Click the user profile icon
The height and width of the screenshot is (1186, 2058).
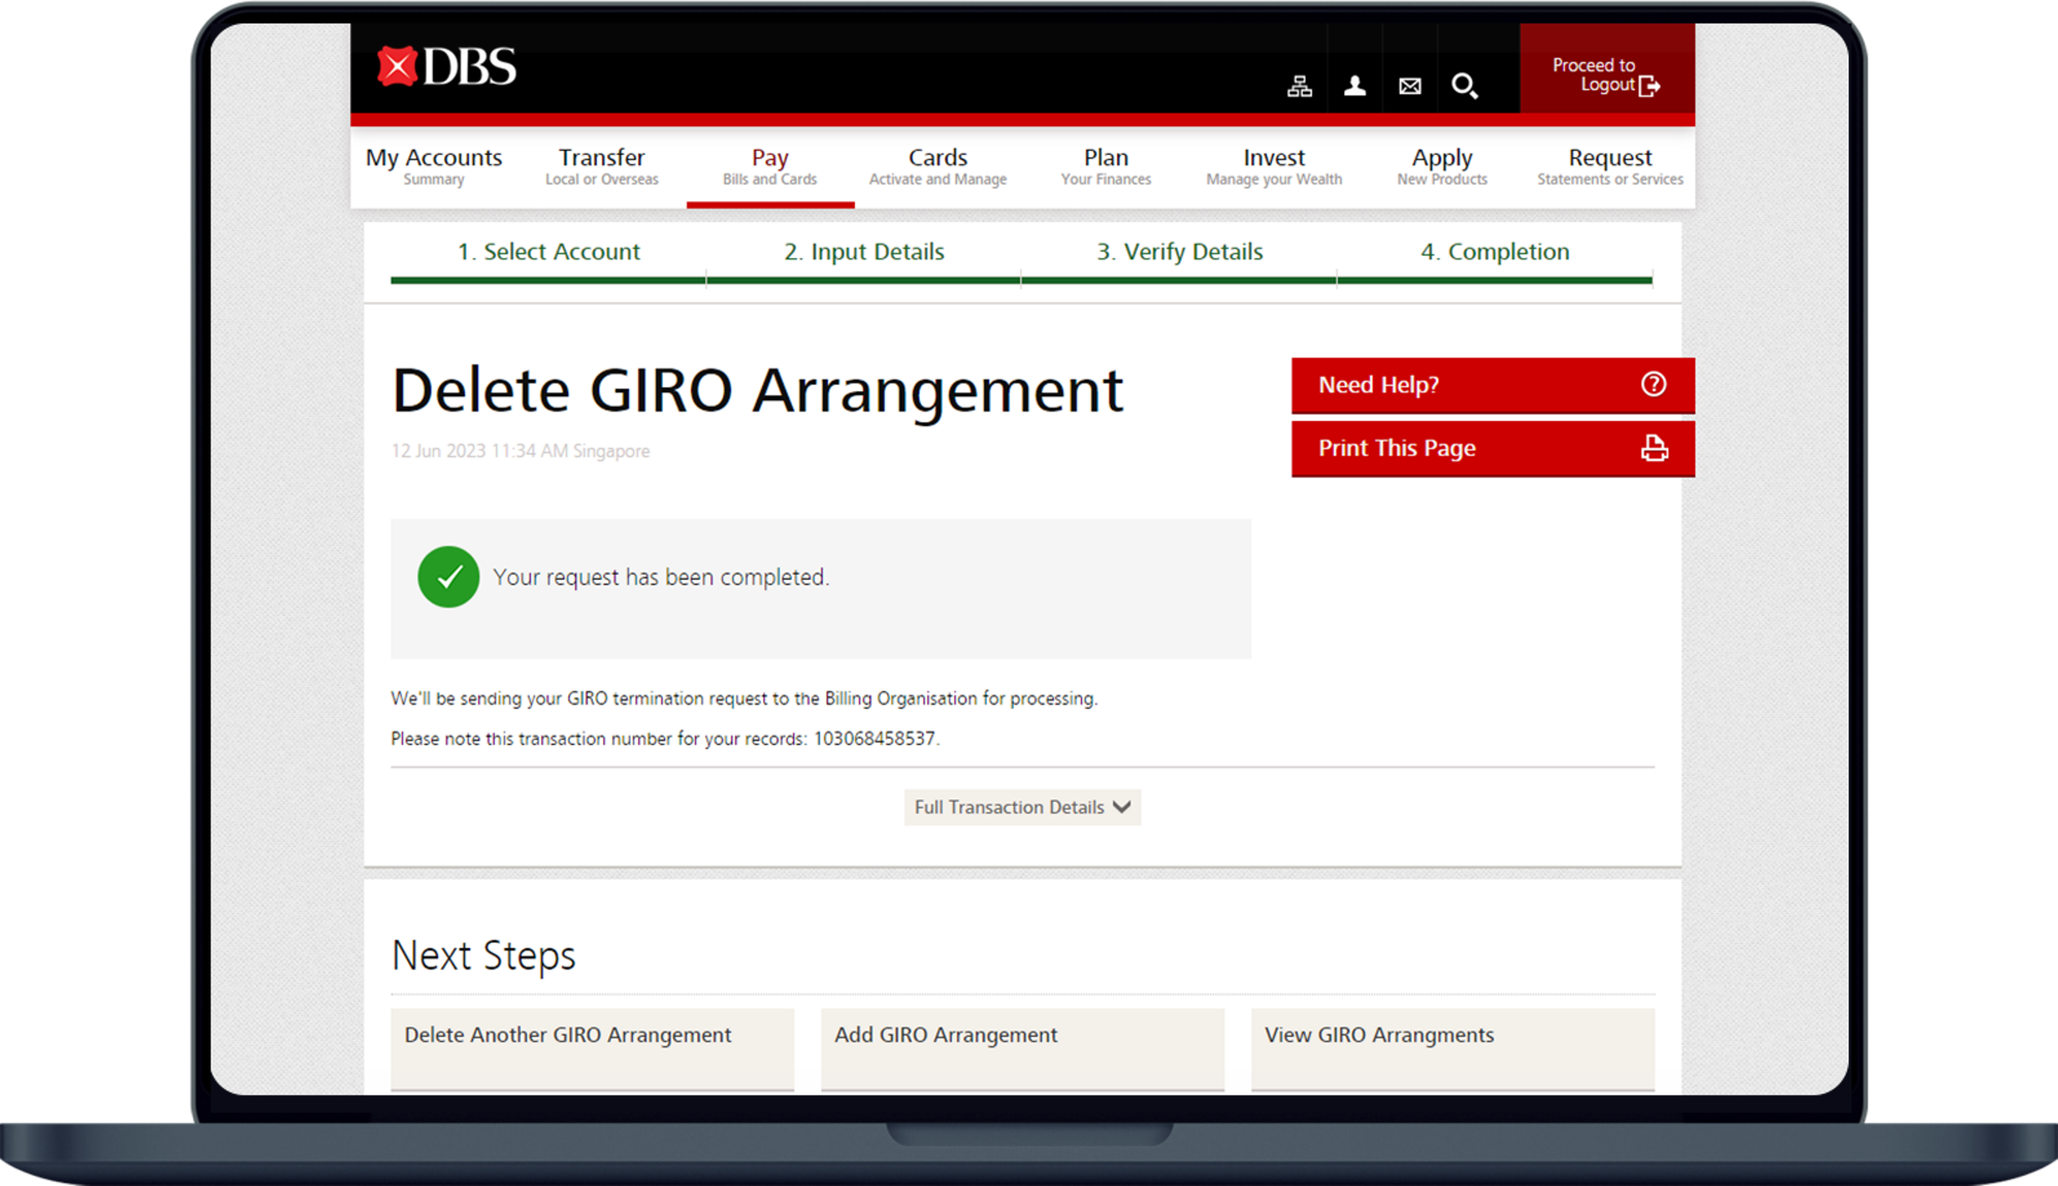pos(1355,85)
